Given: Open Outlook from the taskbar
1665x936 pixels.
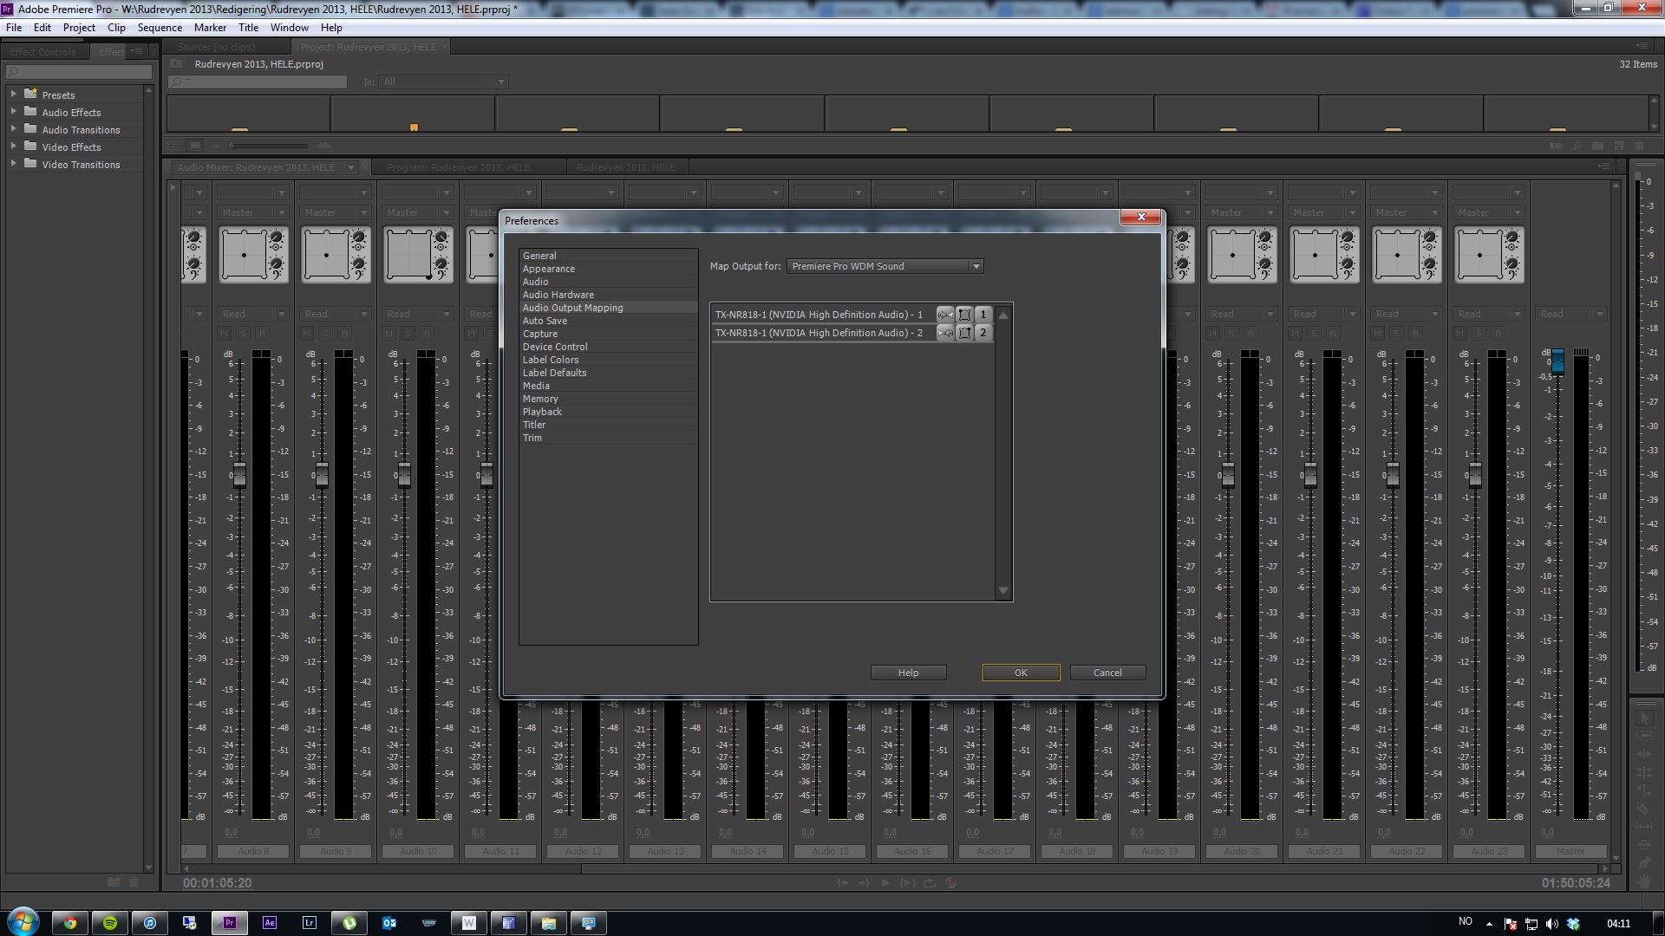Looking at the screenshot, I should [389, 923].
